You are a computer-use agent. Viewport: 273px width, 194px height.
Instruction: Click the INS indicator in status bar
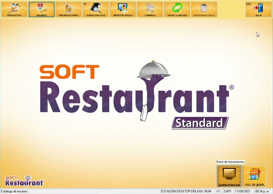point(219,191)
